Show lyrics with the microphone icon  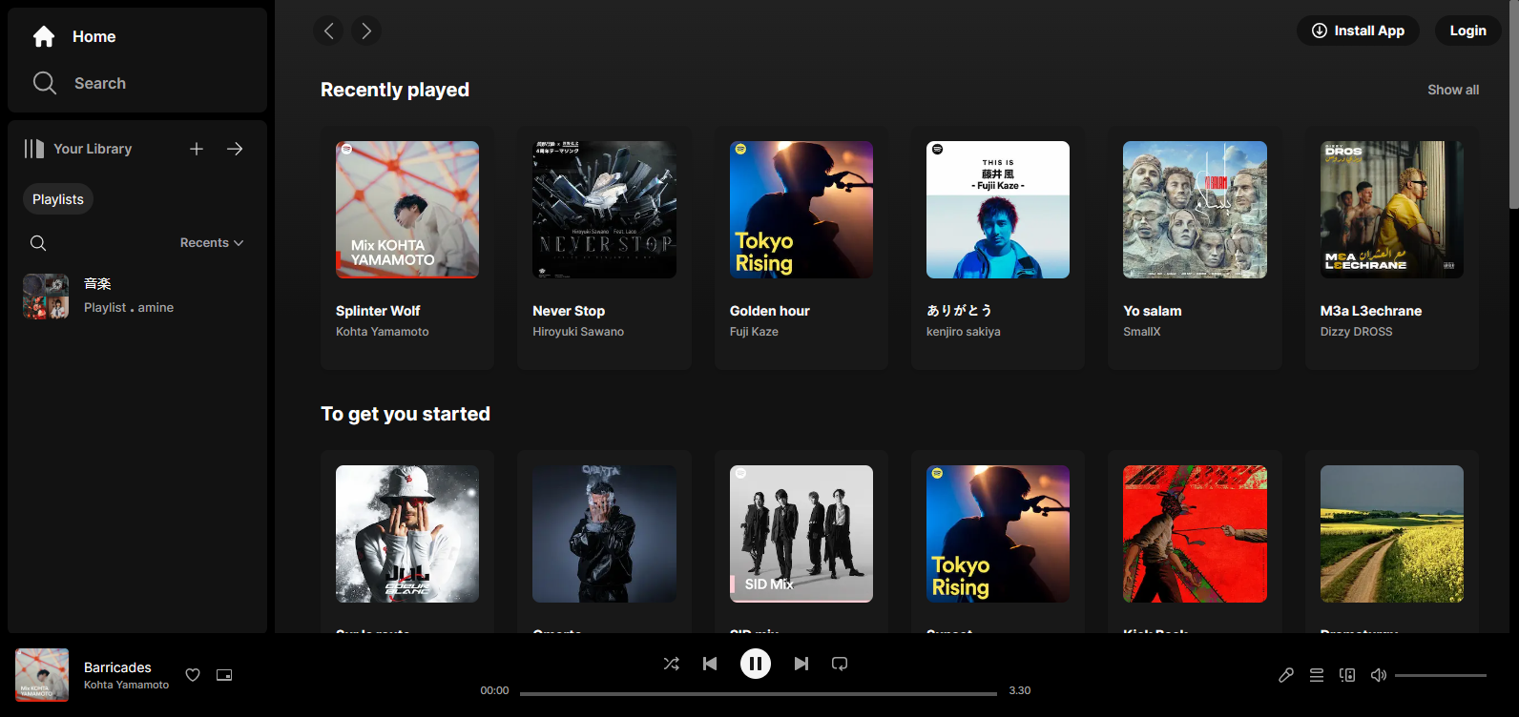1286,675
